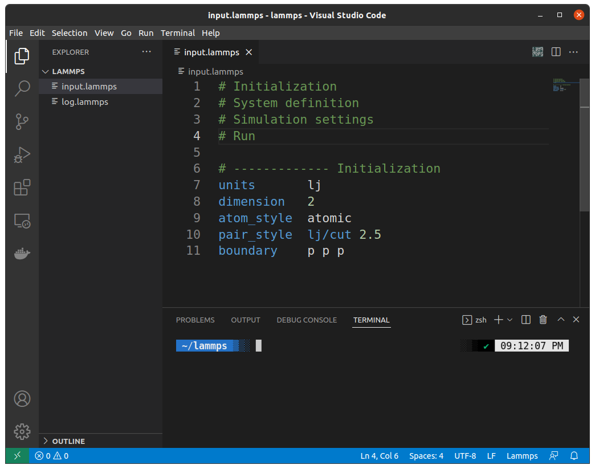Screen dimensions: 595x469
Task: Open the Selection menu
Action: [70, 33]
